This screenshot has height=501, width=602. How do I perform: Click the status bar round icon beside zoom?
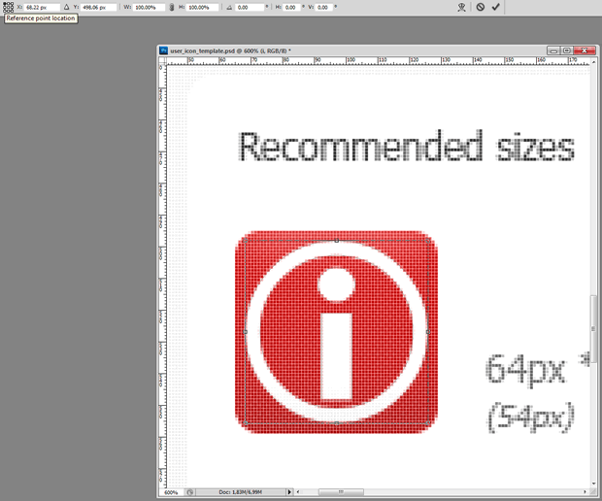(x=190, y=492)
